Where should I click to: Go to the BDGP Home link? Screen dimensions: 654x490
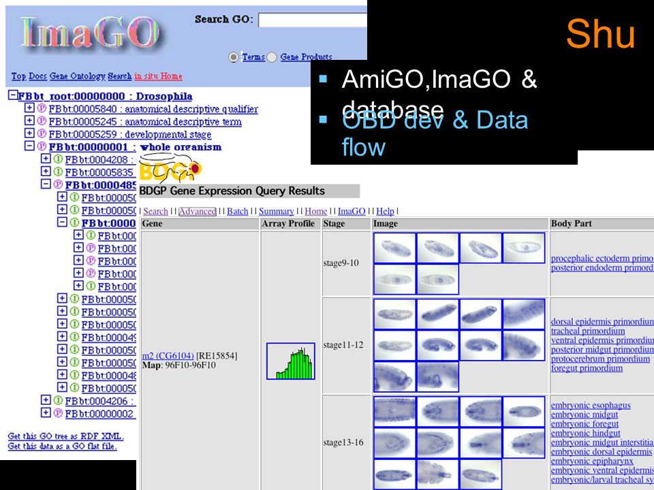coord(315,211)
